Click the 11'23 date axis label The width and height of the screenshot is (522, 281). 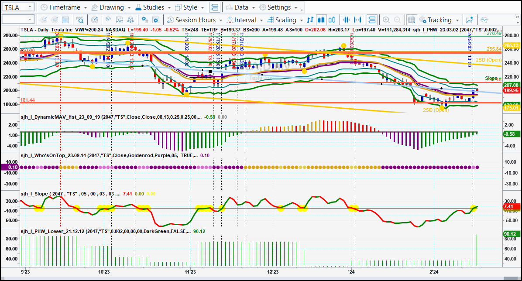coord(190,272)
